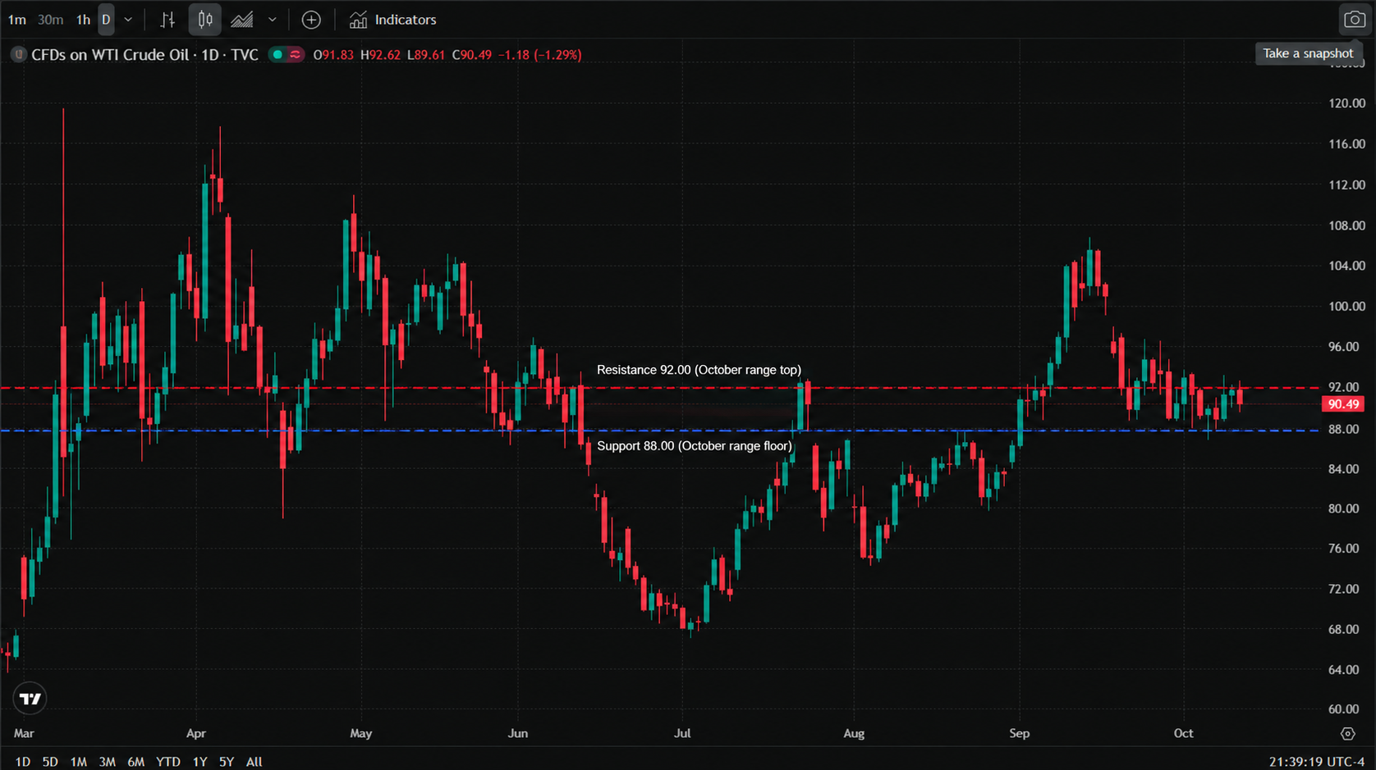Click the TradingView logo badge
This screenshot has width=1376, height=770.
click(30, 699)
